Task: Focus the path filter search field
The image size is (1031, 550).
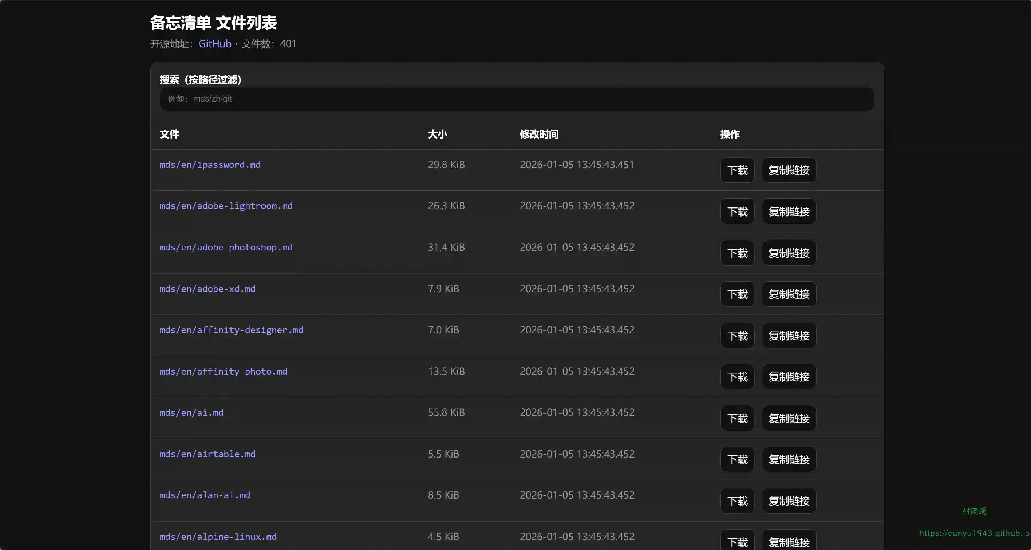Action: (x=516, y=99)
